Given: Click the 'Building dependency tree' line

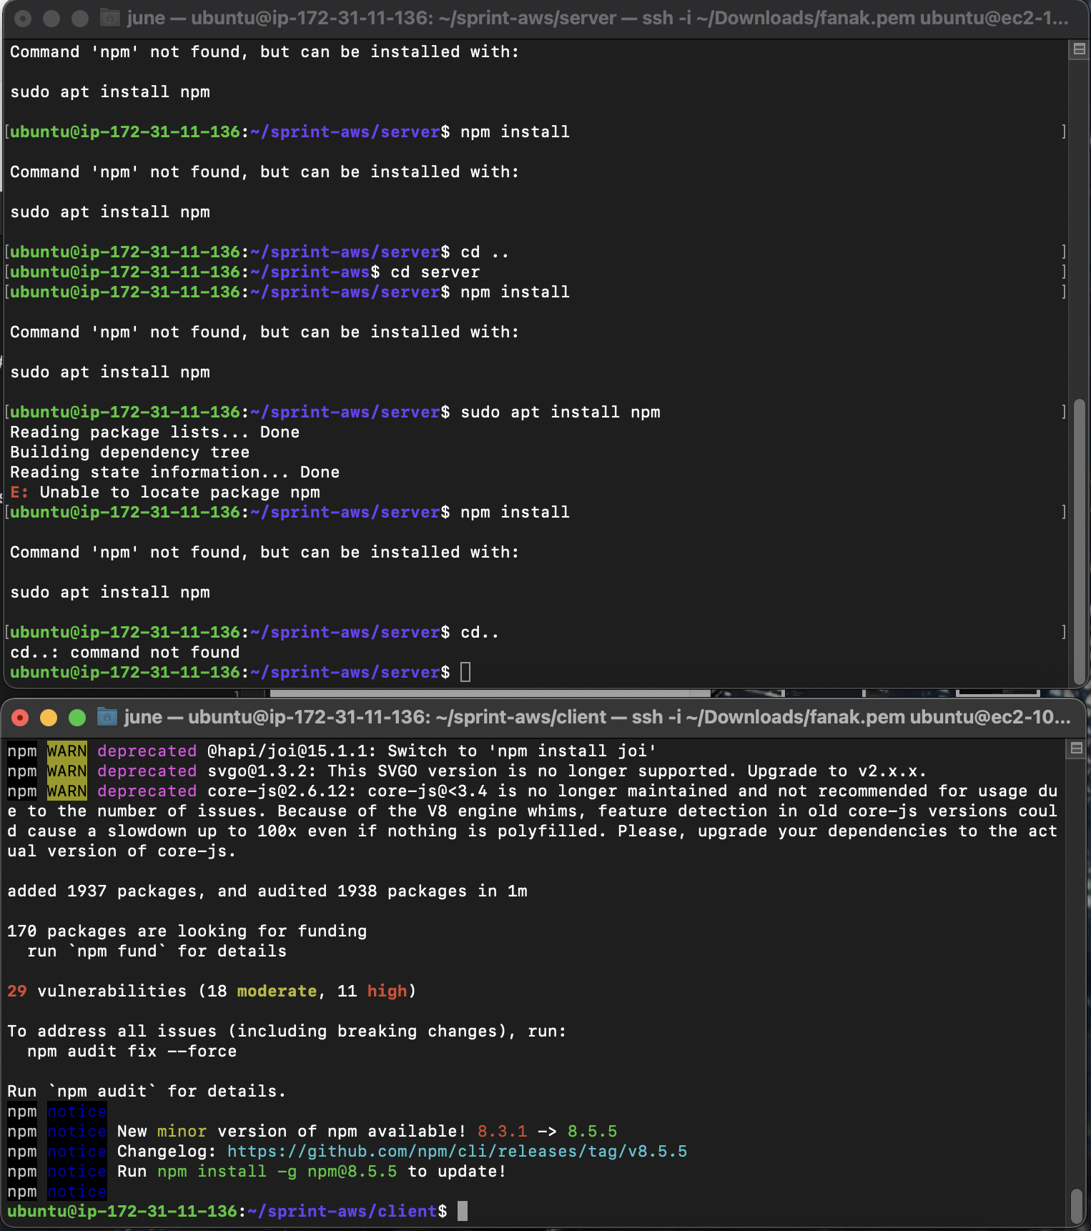Looking at the screenshot, I should click(130, 453).
